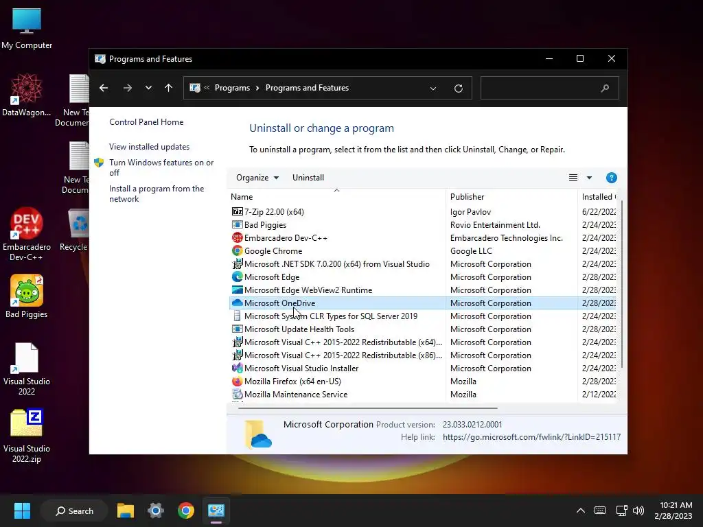Click the Microsoft OneDrive cloud icon in list
Screen dimensions: 703x527
237,303
